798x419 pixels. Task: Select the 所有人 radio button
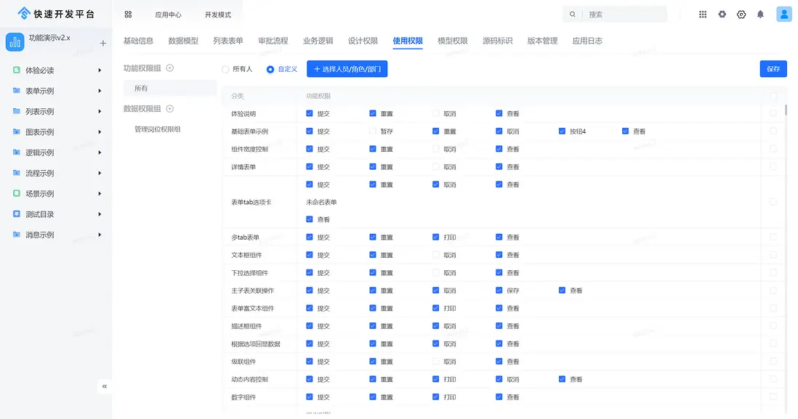point(225,69)
